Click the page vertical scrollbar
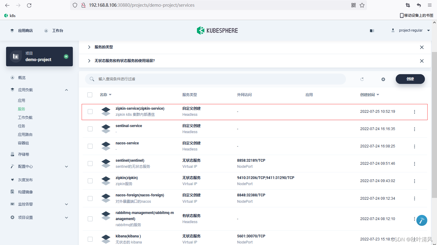This screenshot has height=245, width=437. [434, 125]
